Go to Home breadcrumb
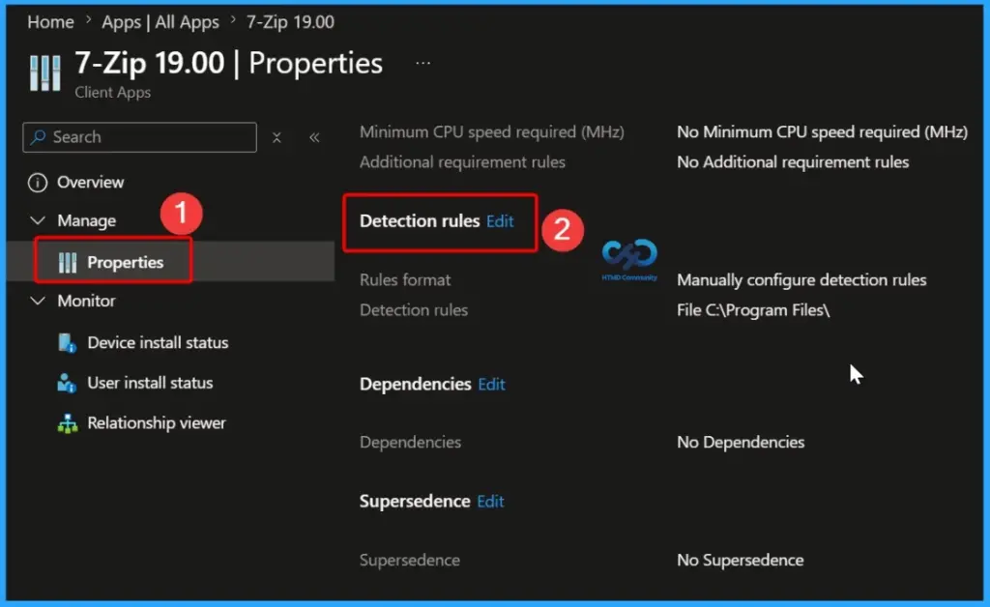 [50, 22]
